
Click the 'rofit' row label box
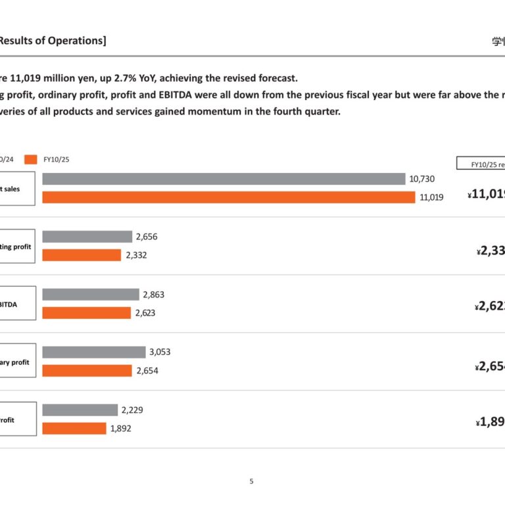(x=18, y=419)
